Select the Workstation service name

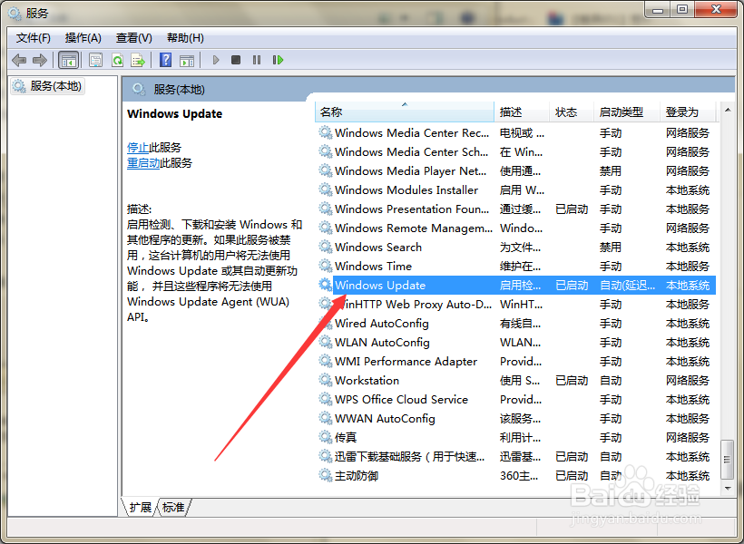click(367, 381)
